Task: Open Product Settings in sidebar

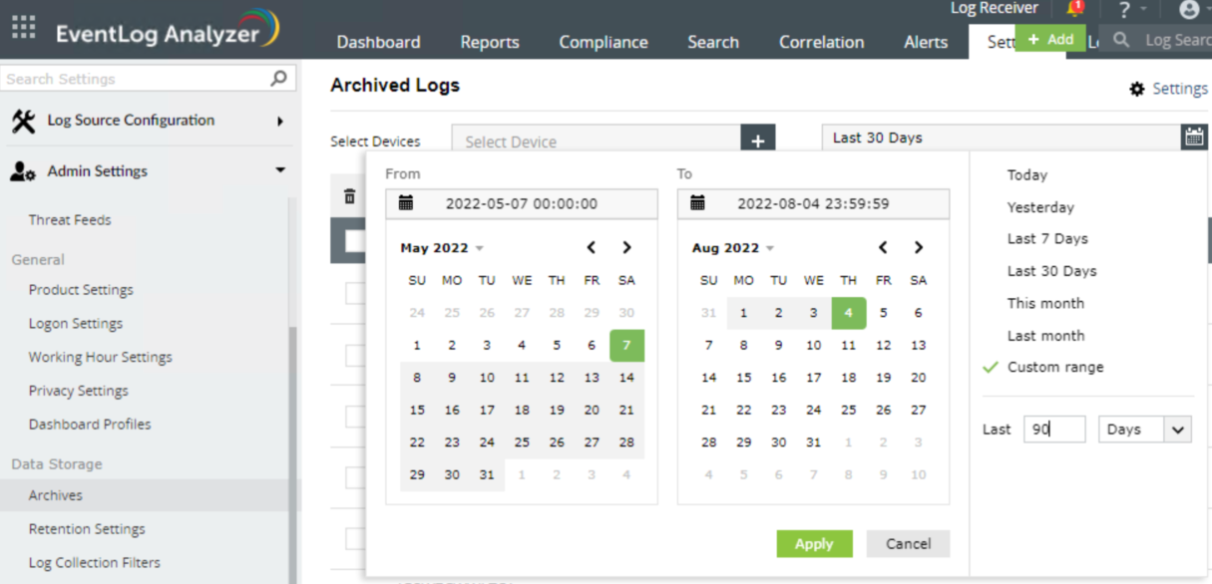Action: click(x=81, y=290)
